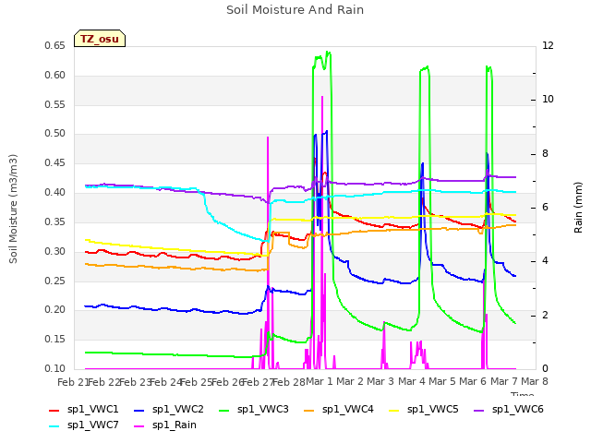The height and width of the screenshot is (443, 591).
Task: Click the Rain (mm) axis label
Action: (x=578, y=208)
